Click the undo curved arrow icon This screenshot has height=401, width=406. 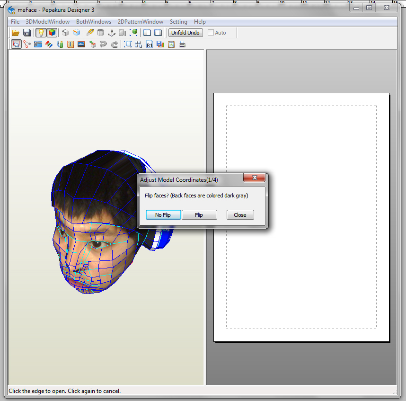point(103,45)
